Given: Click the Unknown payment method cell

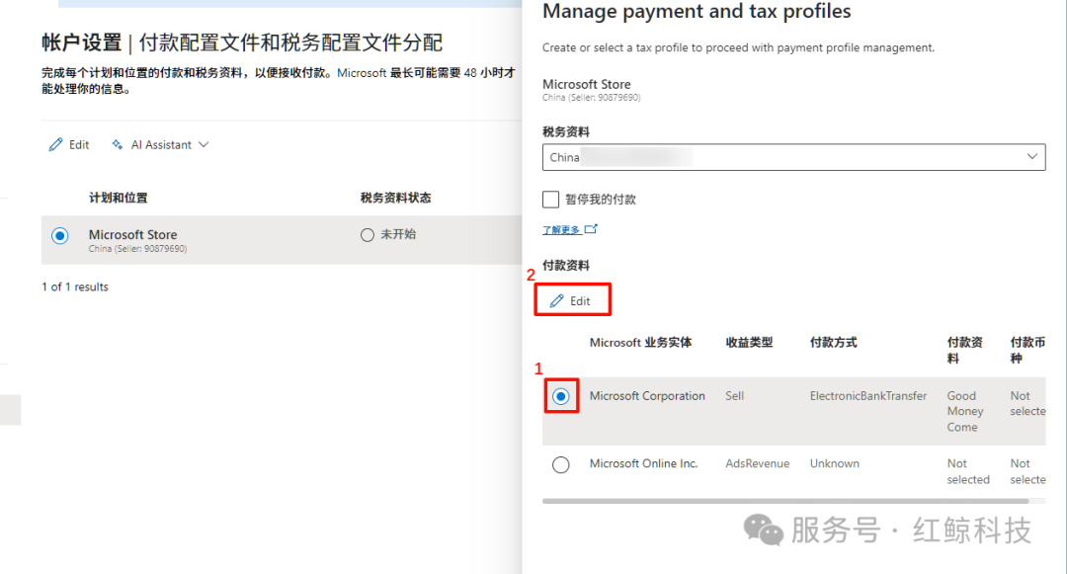Looking at the screenshot, I should click(834, 463).
